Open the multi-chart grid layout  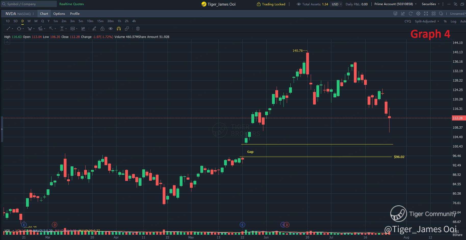pyautogui.click(x=434, y=14)
